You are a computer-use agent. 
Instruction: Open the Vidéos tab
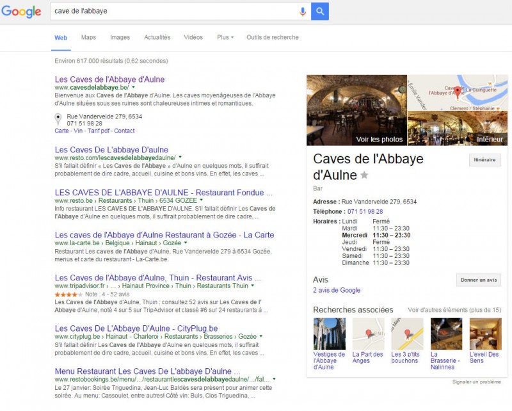pyautogui.click(x=193, y=37)
